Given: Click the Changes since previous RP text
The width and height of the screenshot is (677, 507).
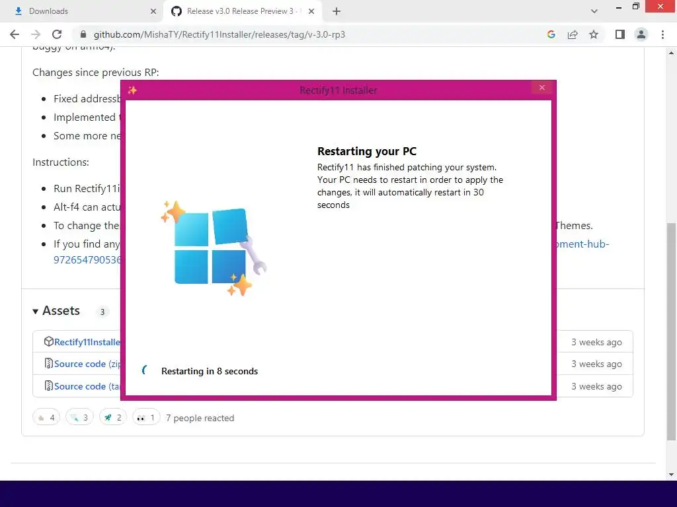Looking at the screenshot, I should click(95, 73).
